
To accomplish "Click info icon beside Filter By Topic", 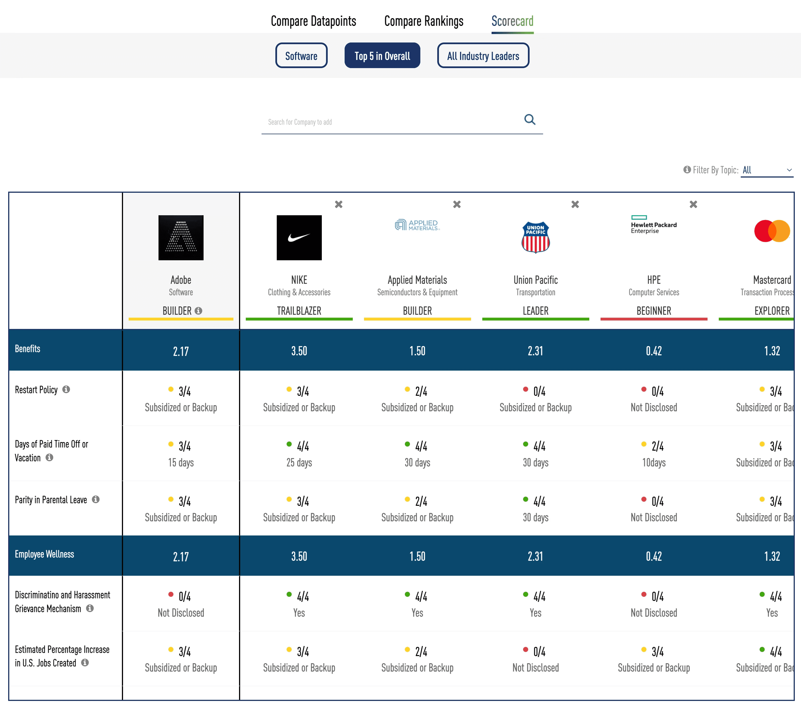I will (687, 169).
